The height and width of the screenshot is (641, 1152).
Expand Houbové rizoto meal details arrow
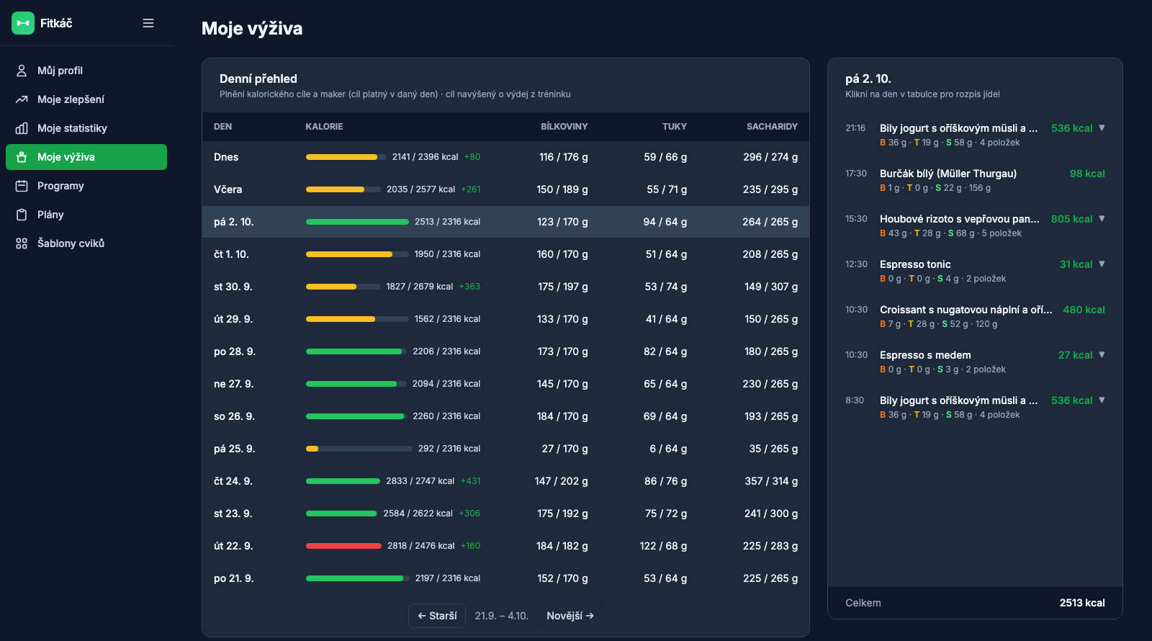tap(1102, 219)
